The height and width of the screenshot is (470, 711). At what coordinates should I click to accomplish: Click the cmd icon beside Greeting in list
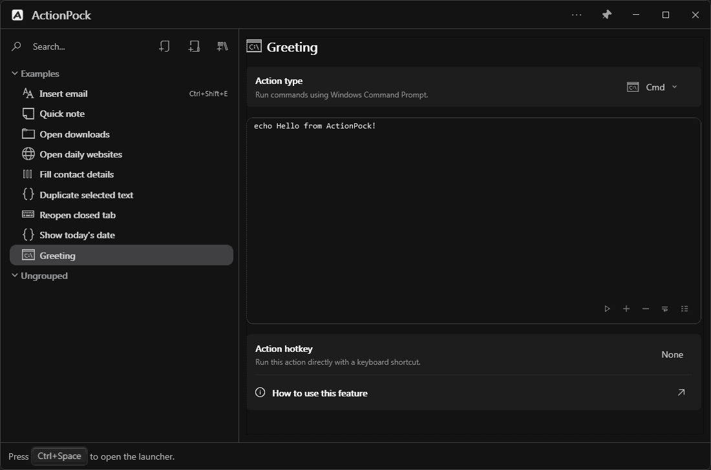pos(28,255)
